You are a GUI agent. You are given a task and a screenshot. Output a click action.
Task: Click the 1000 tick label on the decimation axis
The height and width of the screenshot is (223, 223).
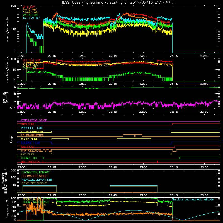click(x=12, y=171)
